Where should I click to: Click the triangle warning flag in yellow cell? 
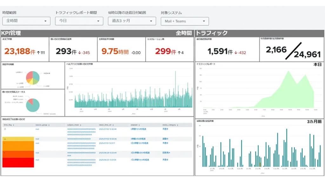(x=5, y=139)
